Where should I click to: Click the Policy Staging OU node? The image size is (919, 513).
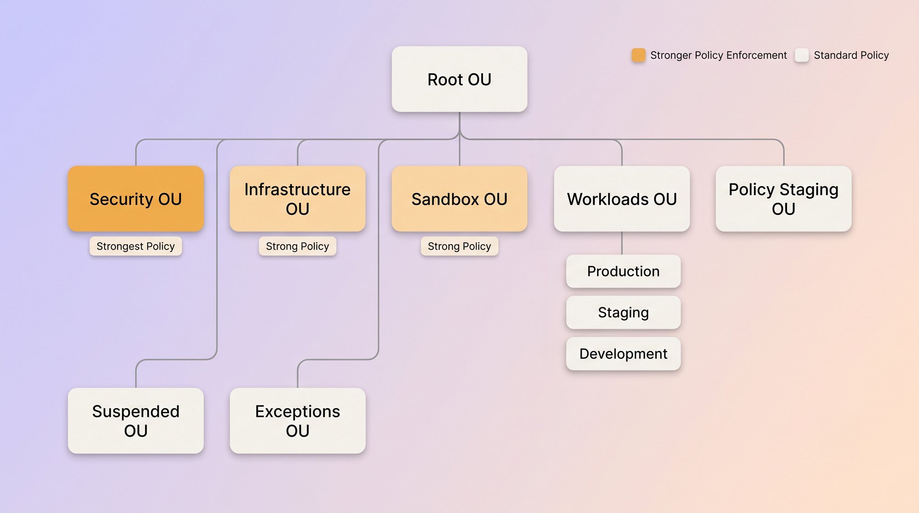783,199
